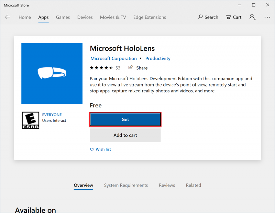The image size is (275, 213).
Task: Go to Movies & TV tab
Action: coord(113,17)
